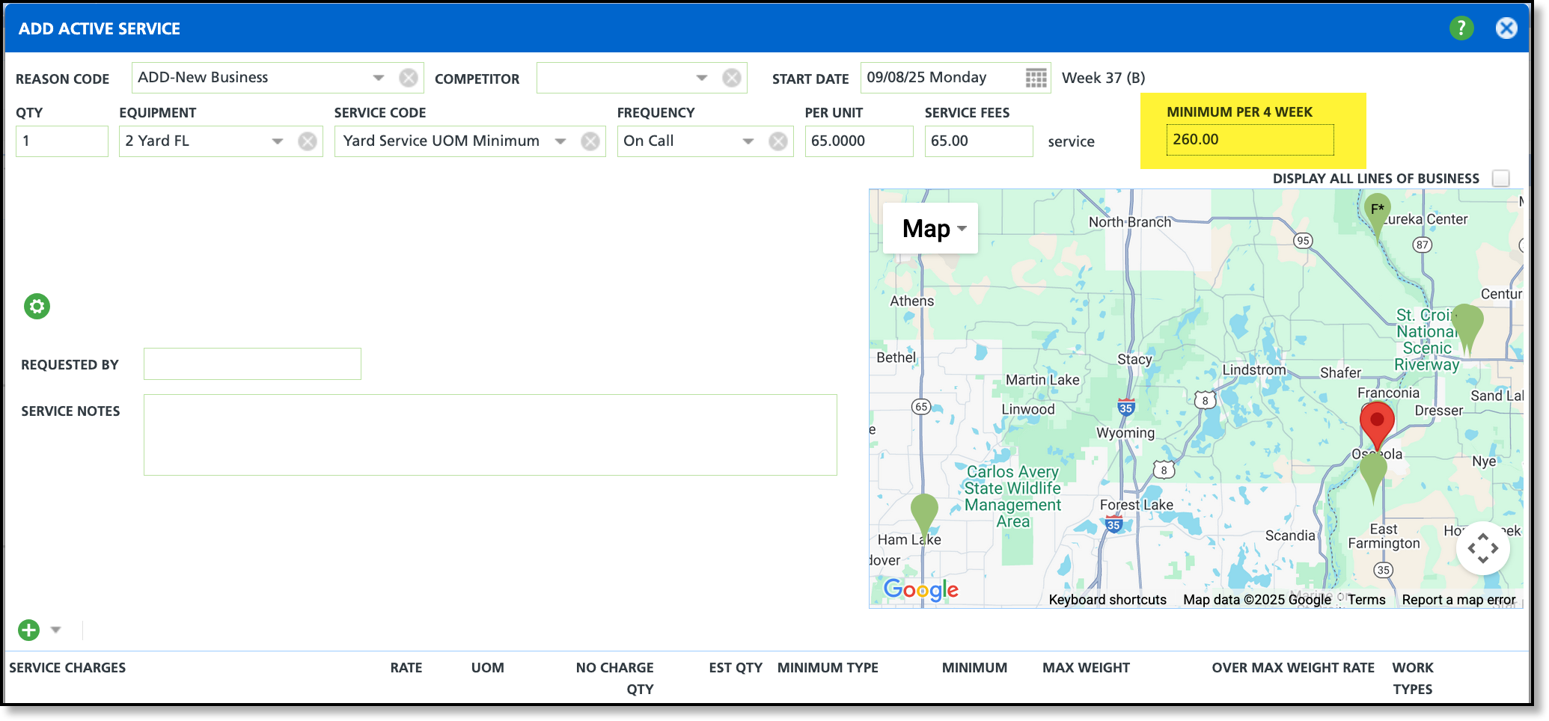1549x721 pixels.
Task: Click into the QTY input field
Action: point(62,141)
